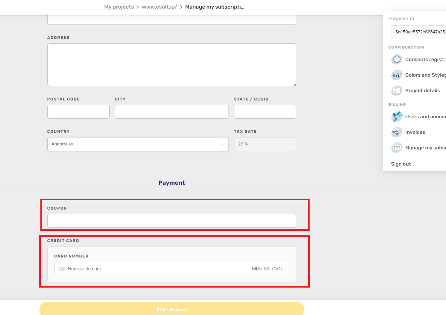Select the Project ID value field
446x315 pixels.
pyautogui.click(x=419, y=32)
